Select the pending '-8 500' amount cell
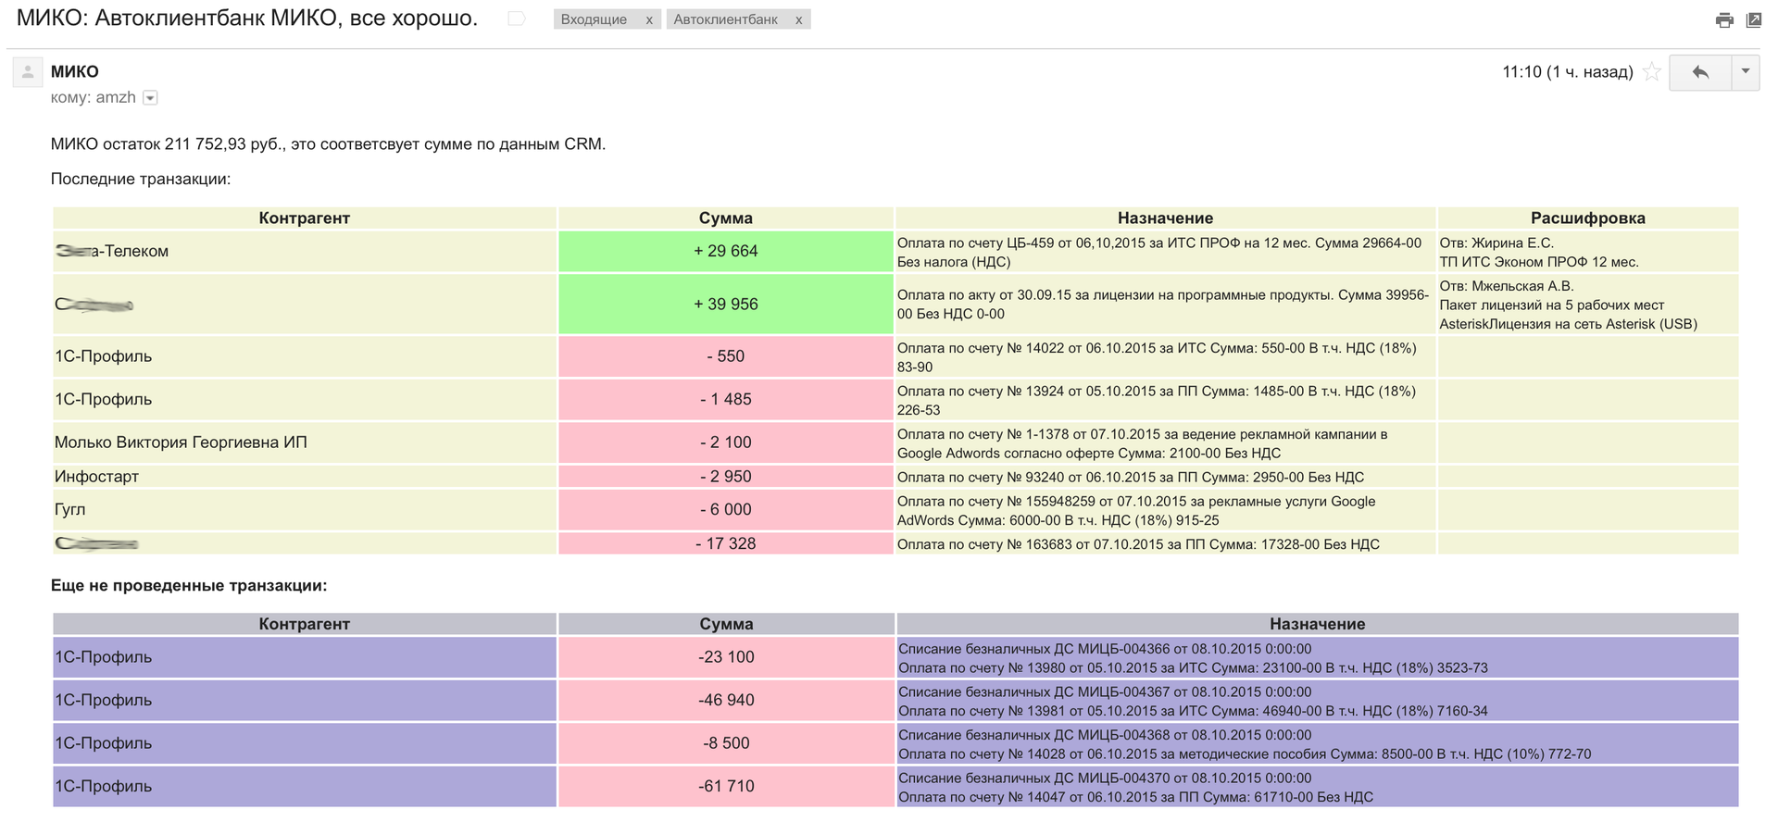Screen dimensions: 1778x822 pos(726,743)
